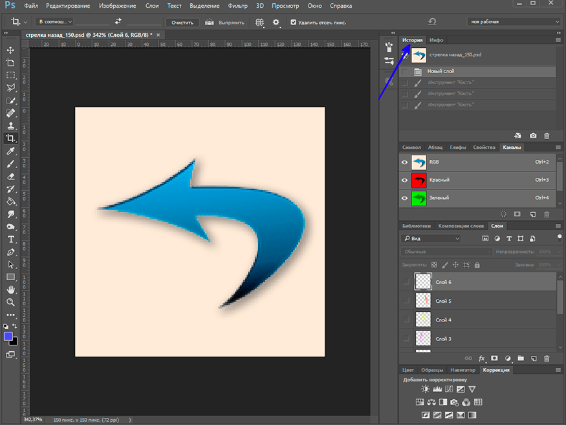
Task: Select the Hand tool
Action: click(x=10, y=289)
